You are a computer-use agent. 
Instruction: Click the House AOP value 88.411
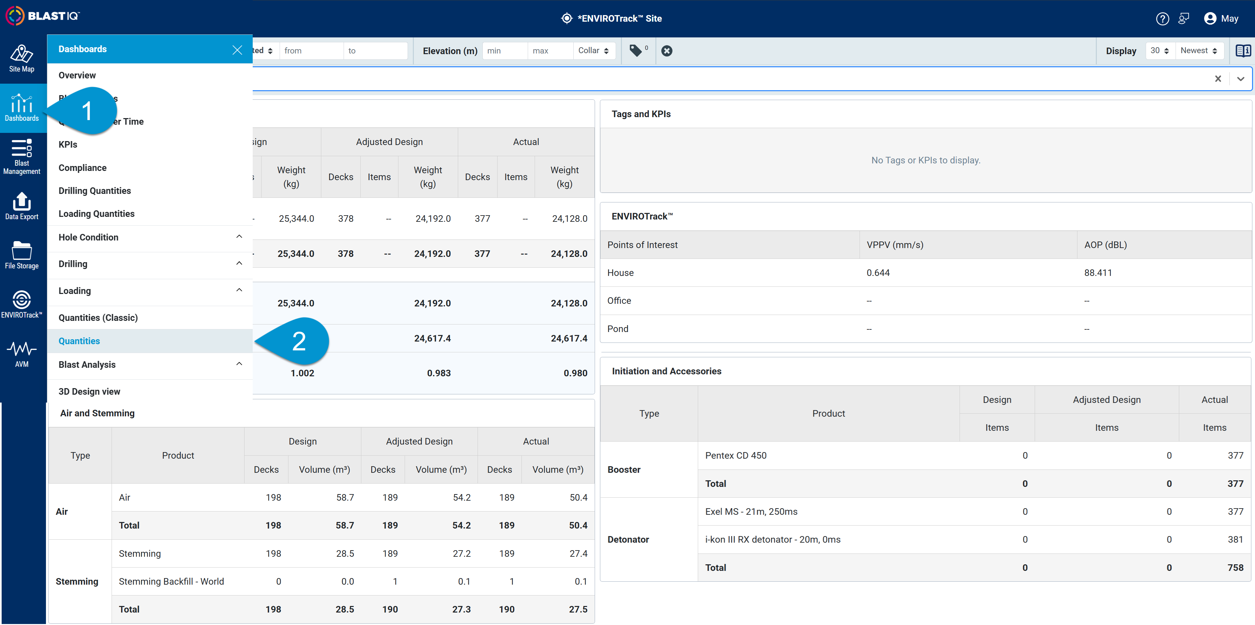(1098, 273)
